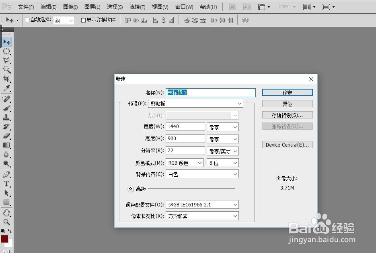
Task: Swap foreground and background colors
Action: [10, 231]
